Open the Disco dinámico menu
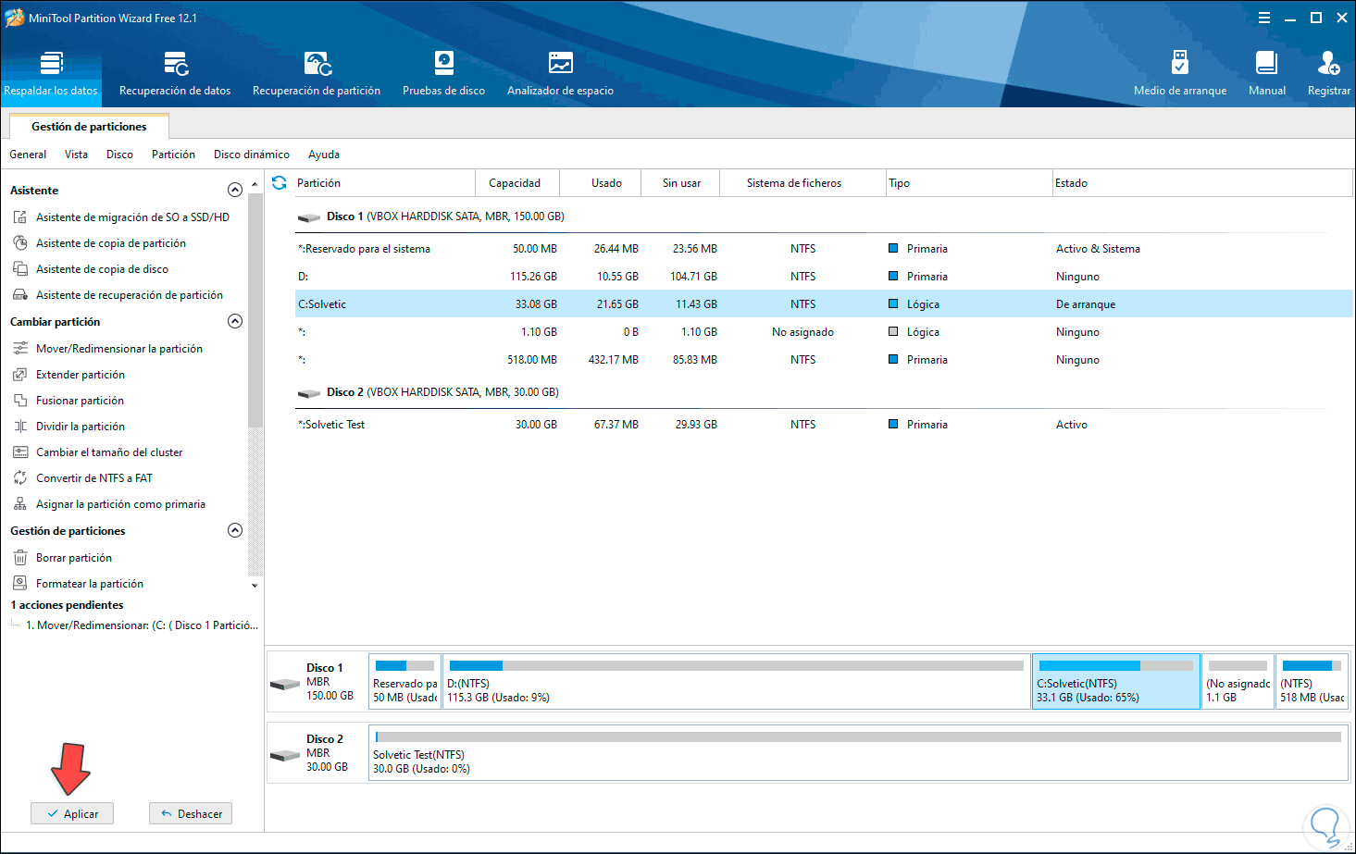This screenshot has height=854, width=1356. 251,155
